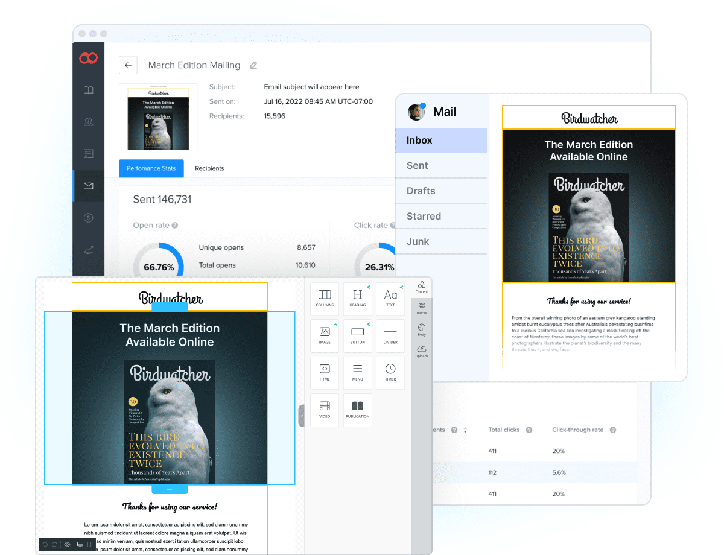724x555 pixels.
Task: Switch to the Uploads editor tab
Action: coord(422,351)
